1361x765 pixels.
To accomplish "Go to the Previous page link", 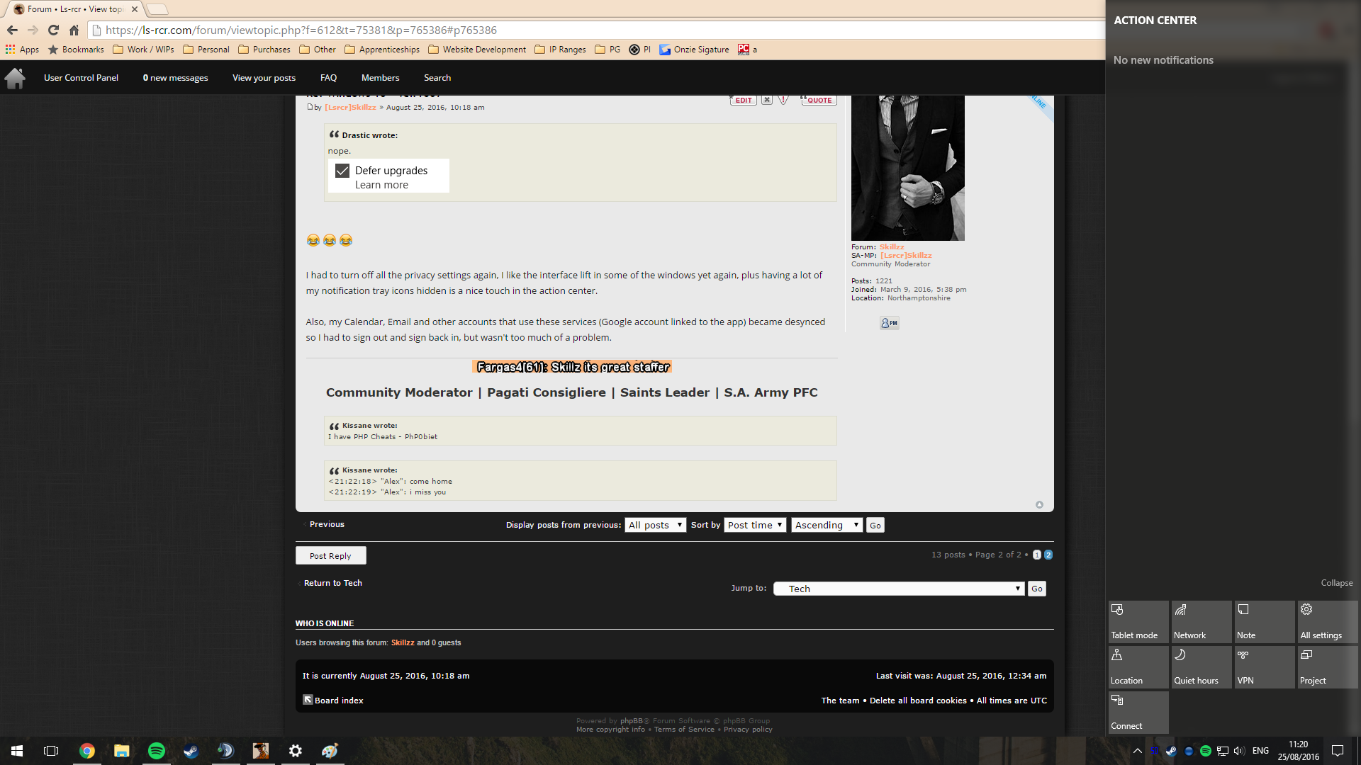I will [x=327, y=524].
